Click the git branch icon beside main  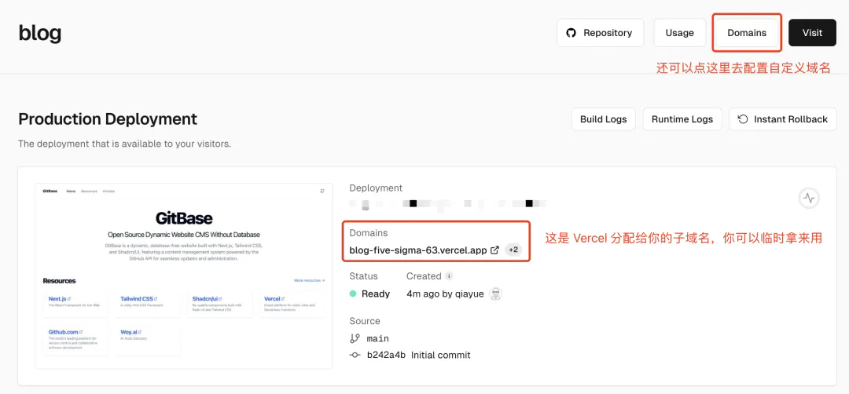click(x=355, y=338)
